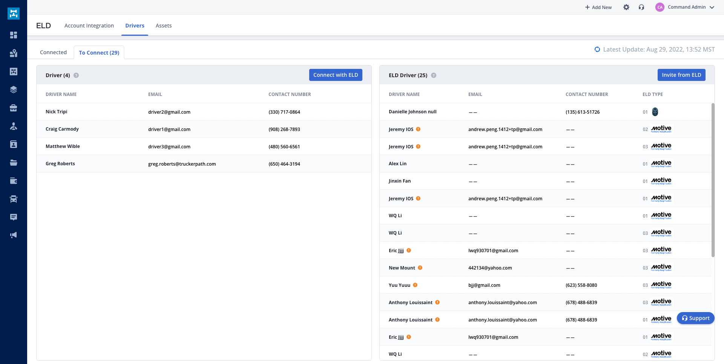Click the Add New button
Screen dimensions: 724x364
(598, 7)
